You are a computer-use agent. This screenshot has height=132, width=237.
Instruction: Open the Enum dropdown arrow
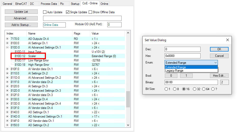click(216, 63)
